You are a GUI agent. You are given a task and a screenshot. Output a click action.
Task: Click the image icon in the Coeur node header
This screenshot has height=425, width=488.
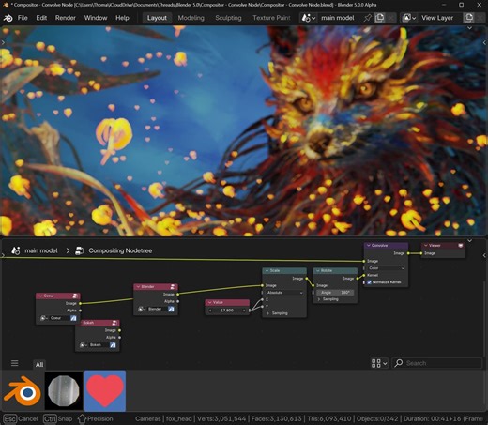[75, 296]
